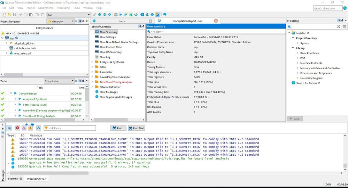Click the Save icon in main toolbar
Screen dimensions: 348x188
[x=15, y=15]
